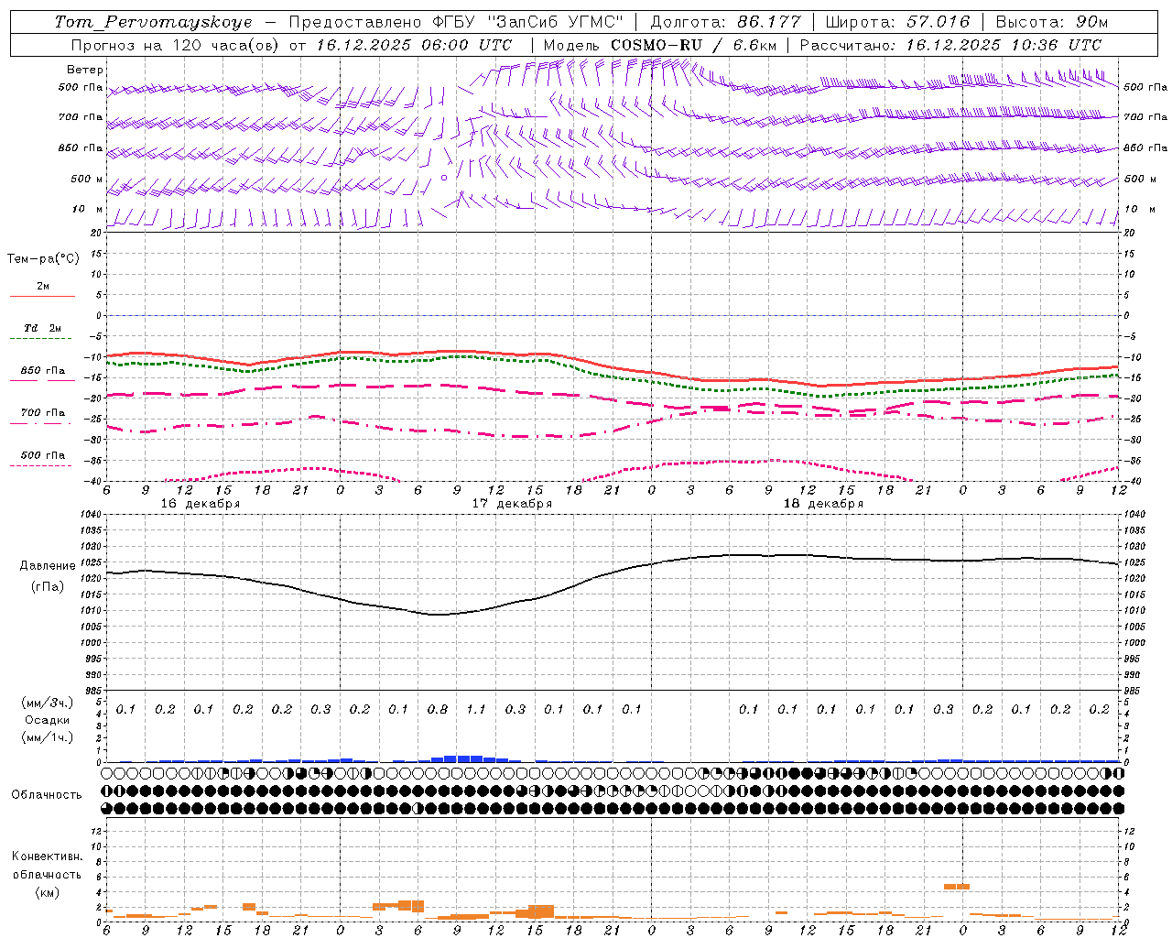Click the 'Тем-ра(°C)' temperature label
Screen dimensions: 1172x938
pyautogui.click(x=43, y=258)
